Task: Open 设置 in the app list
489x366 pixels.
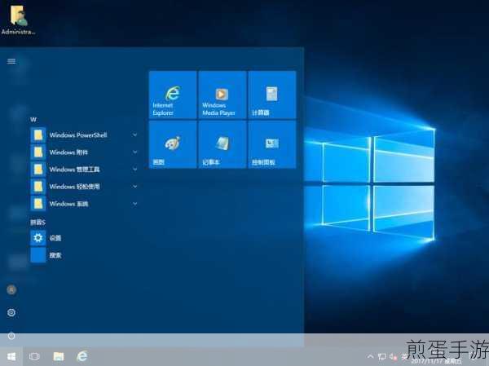Action: 84,238
